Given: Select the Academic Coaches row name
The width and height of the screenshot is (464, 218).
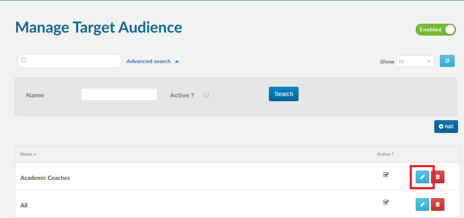Looking at the screenshot, I should pyautogui.click(x=45, y=178).
